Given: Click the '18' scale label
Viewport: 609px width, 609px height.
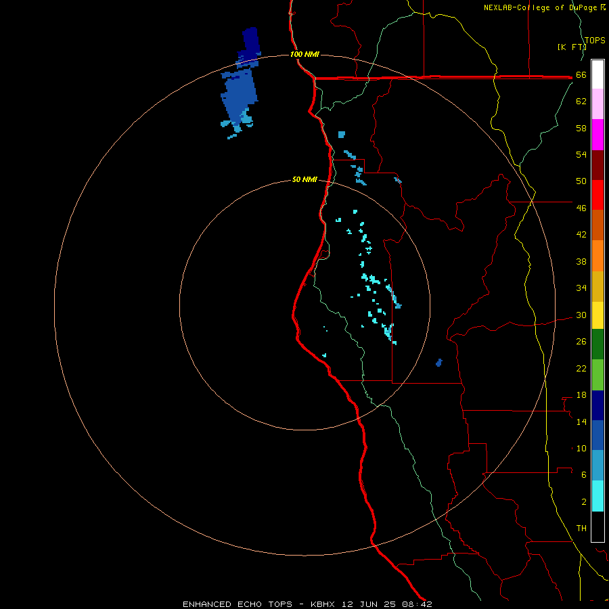Looking at the screenshot, I should tap(581, 395).
